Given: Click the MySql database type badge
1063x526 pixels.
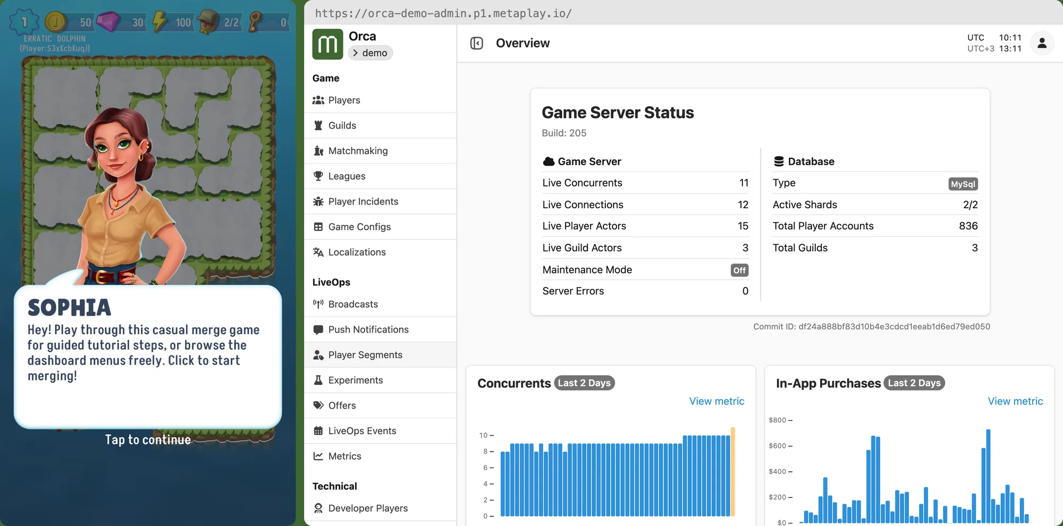Looking at the screenshot, I should pyautogui.click(x=963, y=184).
